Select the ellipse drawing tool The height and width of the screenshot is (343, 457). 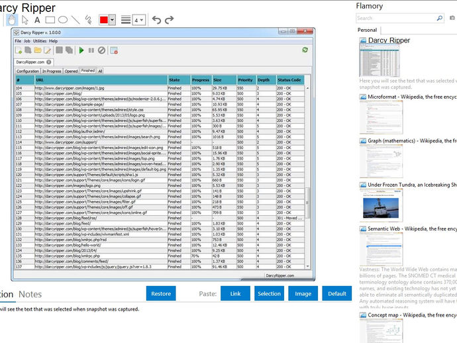click(x=63, y=20)
